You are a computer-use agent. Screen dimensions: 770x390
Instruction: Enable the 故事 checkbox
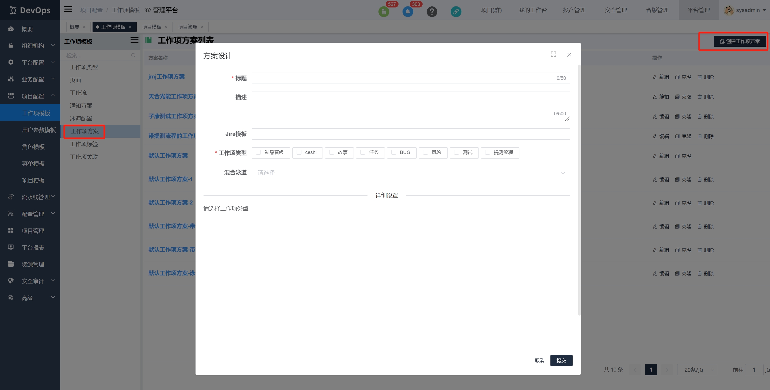pyautogui.click(x=331, y=152)
